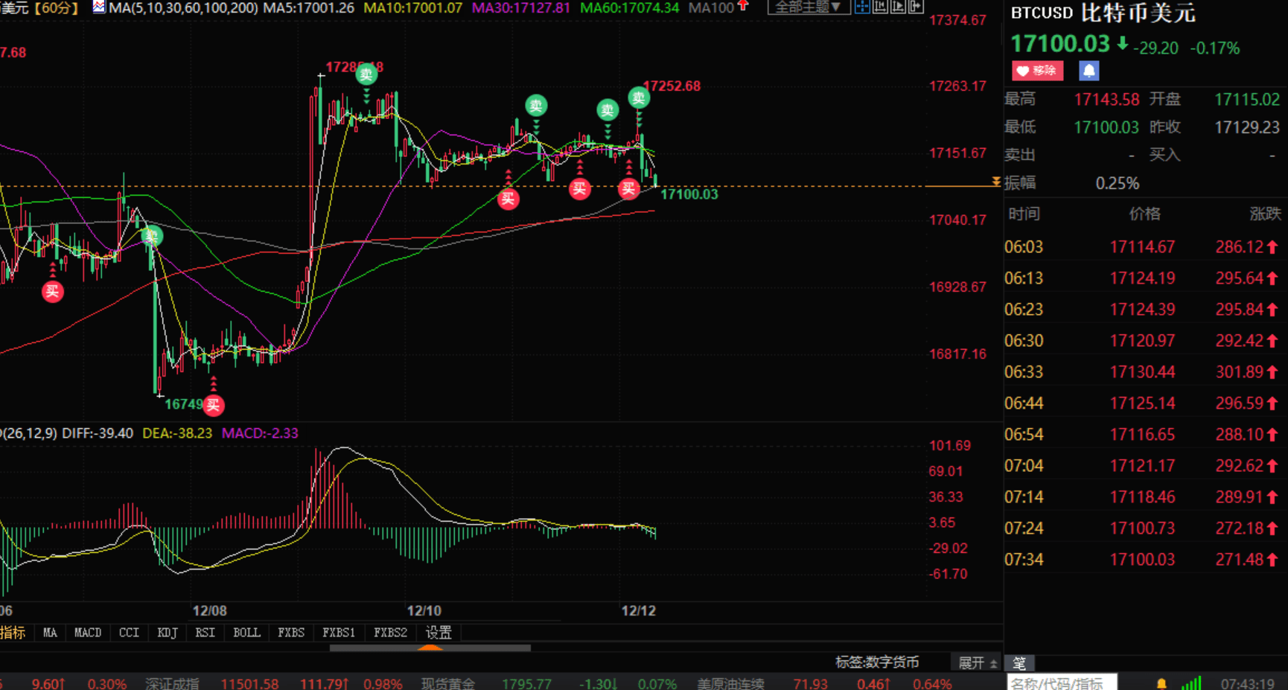Click the third chart toolbar icon with play arrow

click(898, 7)
